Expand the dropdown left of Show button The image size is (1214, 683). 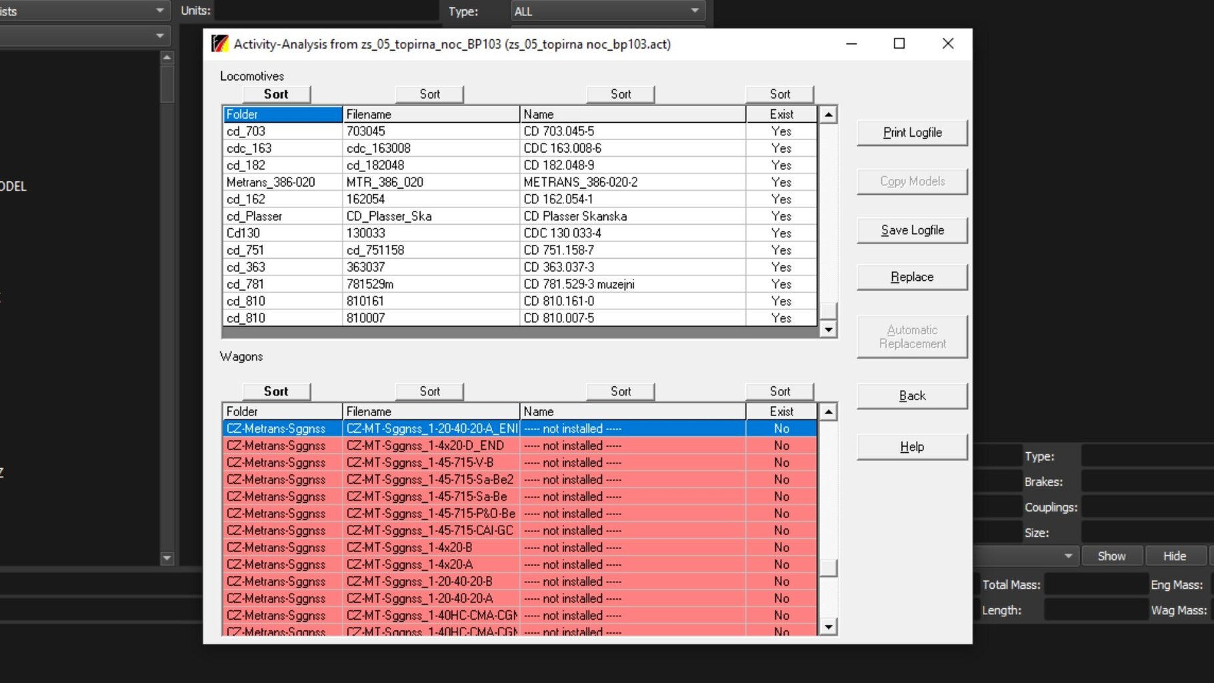point(1068,556)
